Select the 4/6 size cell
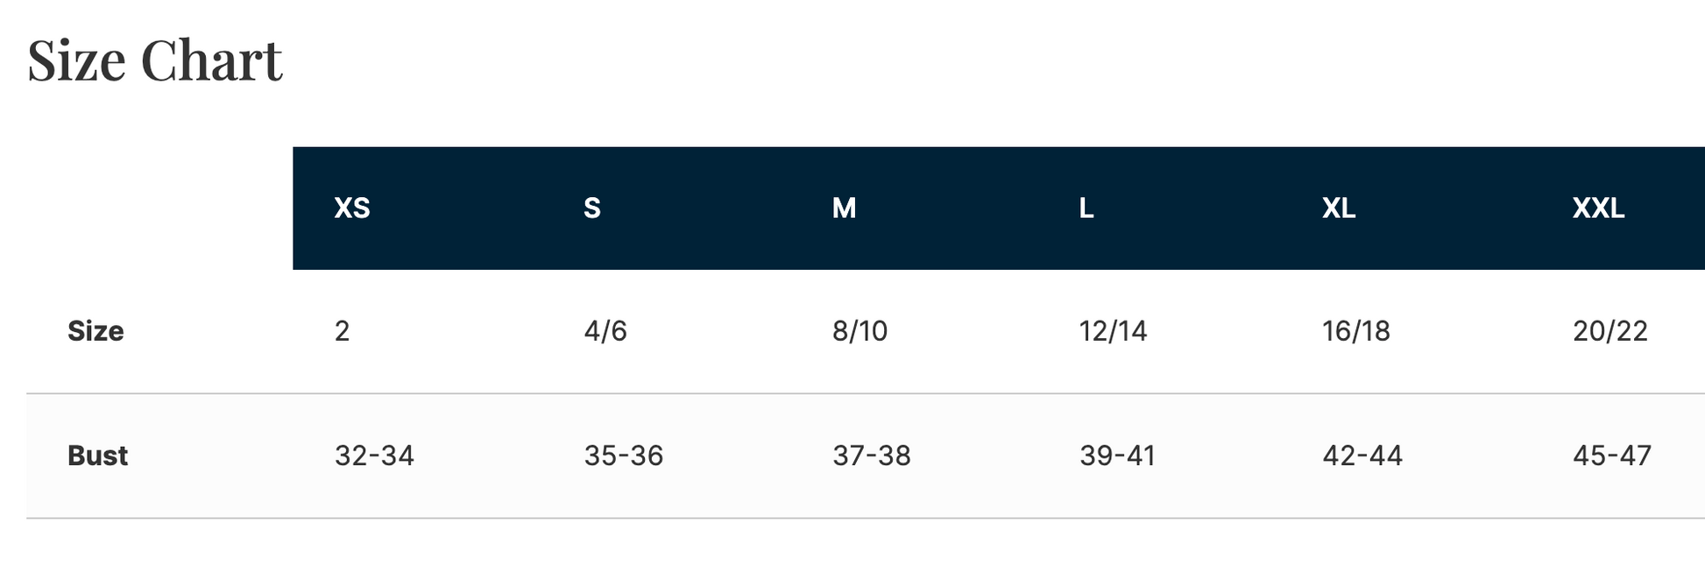 pos(605,331)
